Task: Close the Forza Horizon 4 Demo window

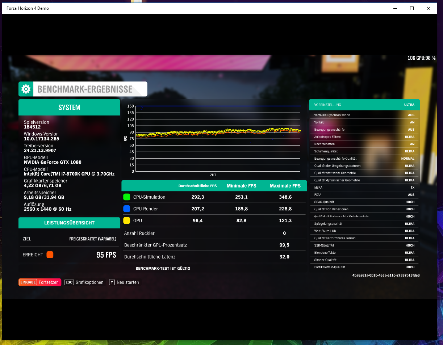Action: coord(429,8)
